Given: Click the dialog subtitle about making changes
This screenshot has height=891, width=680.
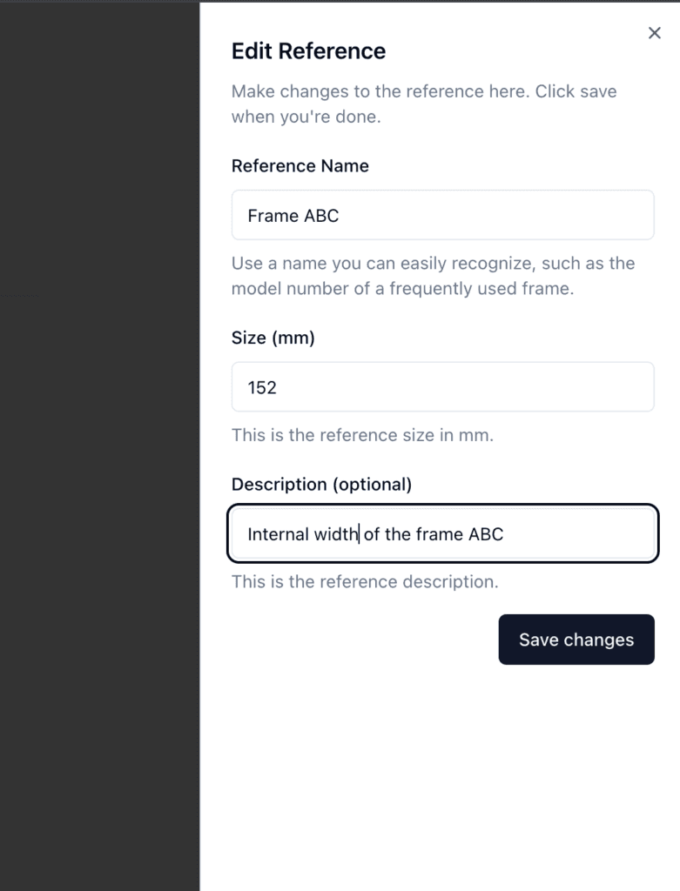Looking at the screenshot, I should coord(424,103).
